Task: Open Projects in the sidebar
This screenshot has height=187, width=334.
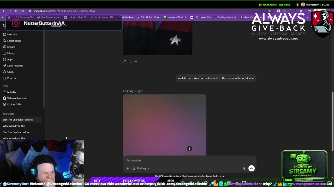Action: (22, 78)
